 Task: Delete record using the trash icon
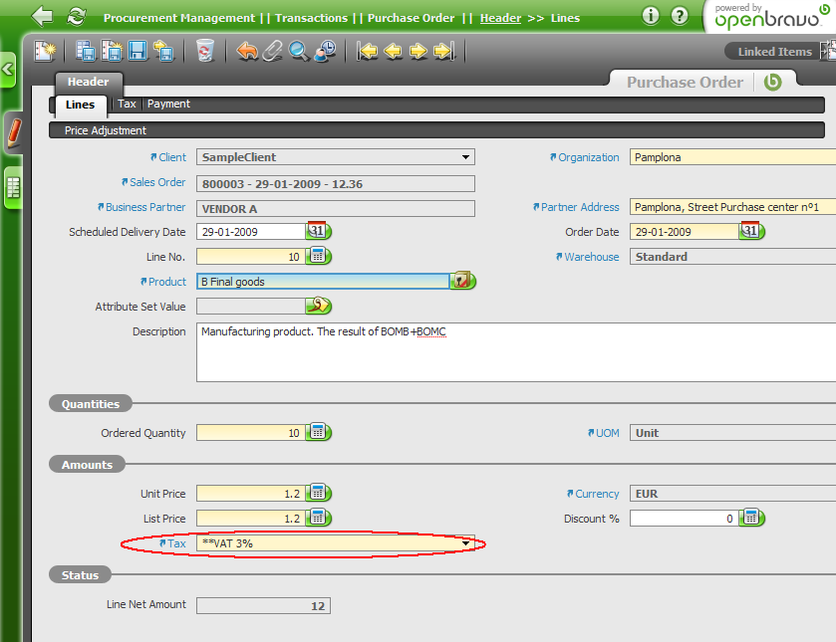tap(204, 51)
